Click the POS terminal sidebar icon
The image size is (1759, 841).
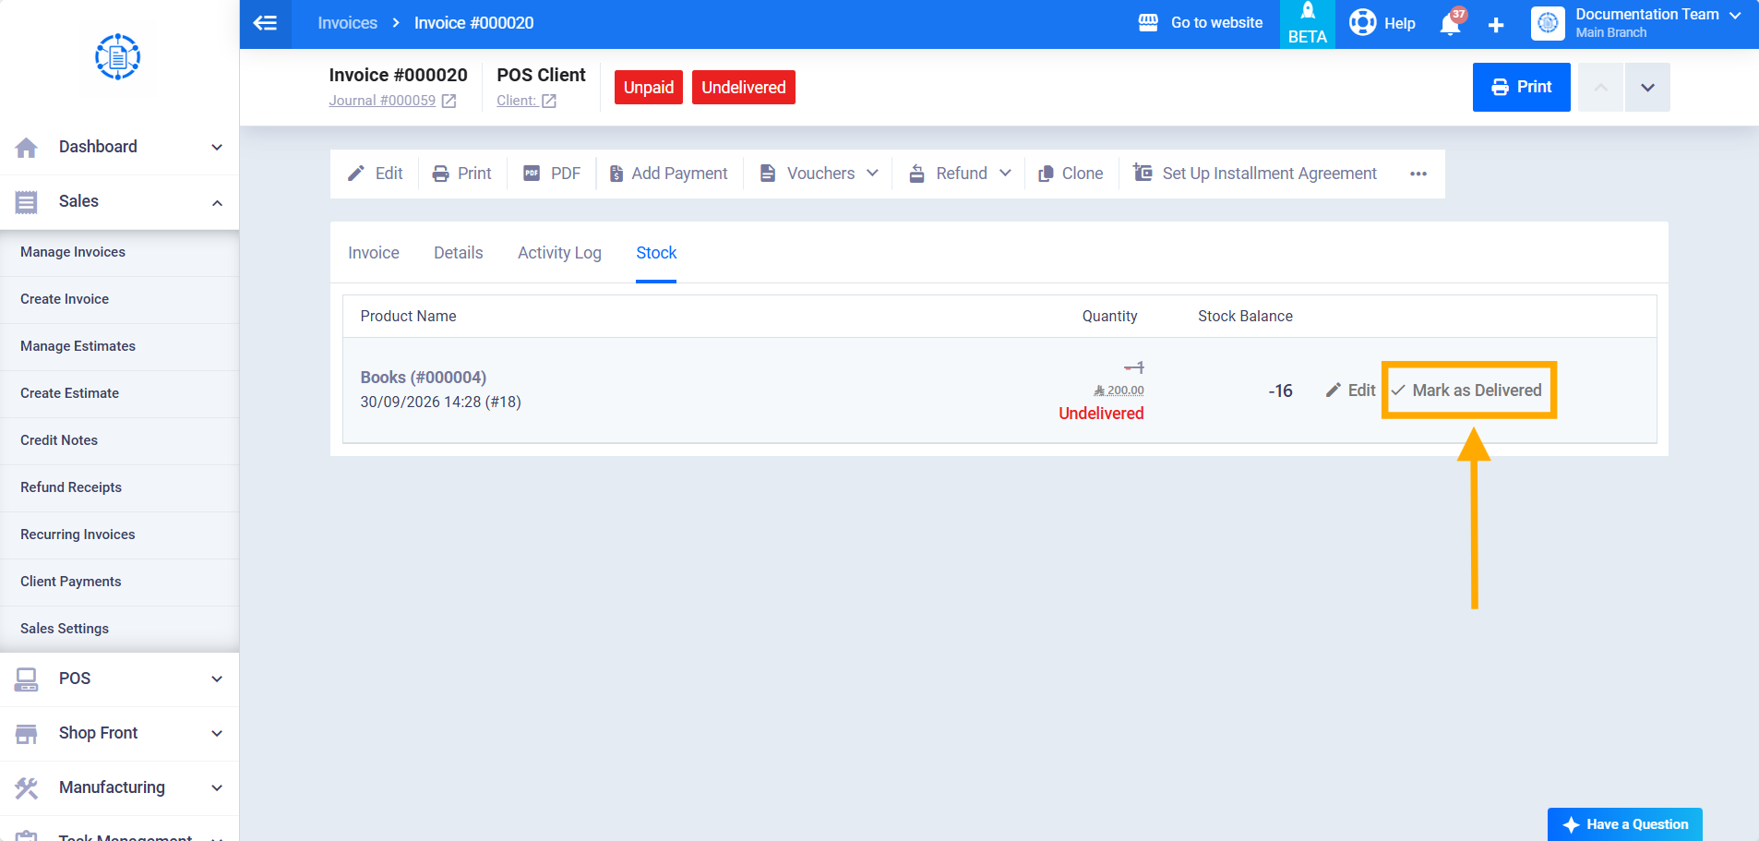pos(27,679)
